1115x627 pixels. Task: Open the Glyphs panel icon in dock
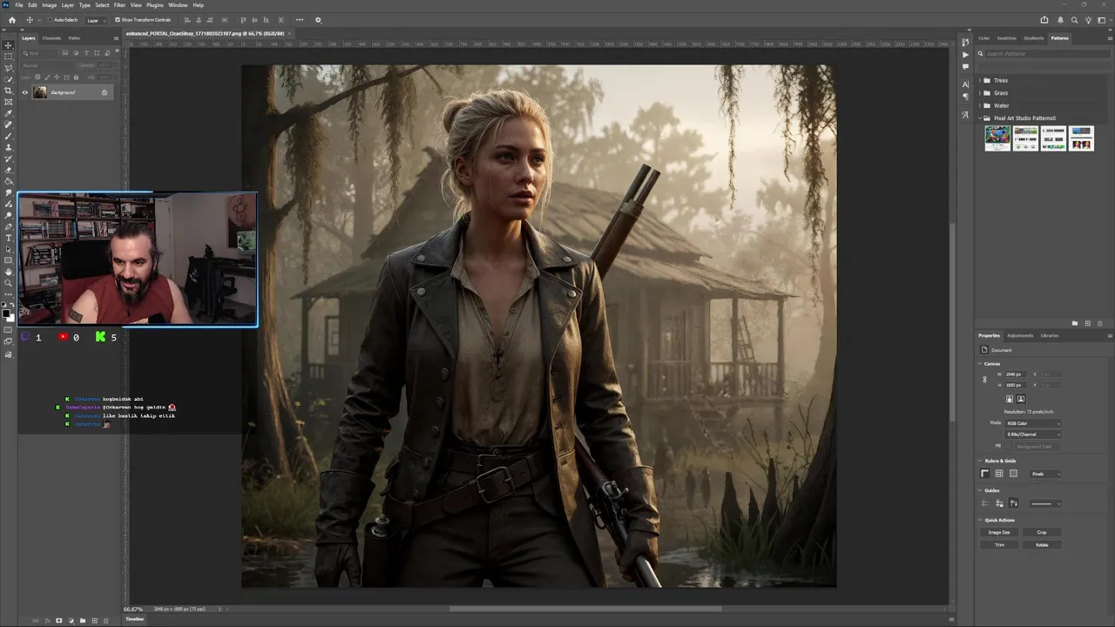pyautogui.click(x=965, y=114)
